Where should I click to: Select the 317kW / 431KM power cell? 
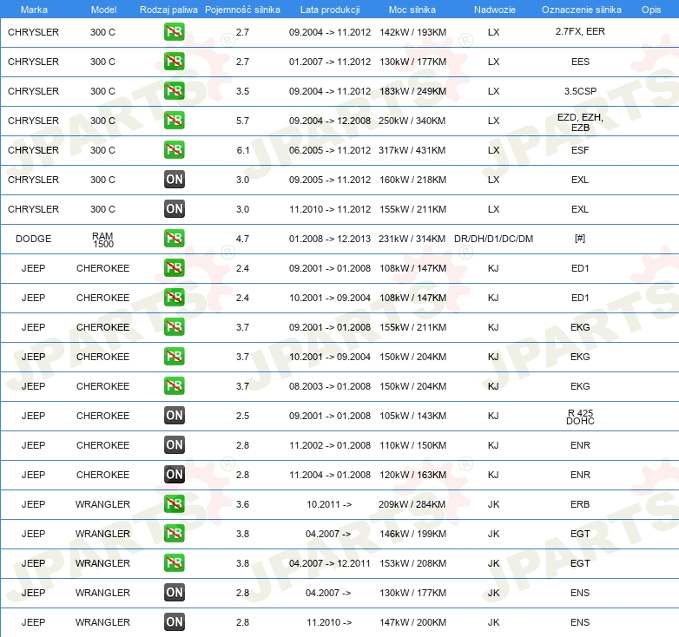(x=412, y=150)
